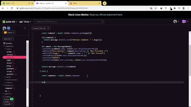
Task: Open the Chrome profile avatar
Action: click(x=184, y=8)
